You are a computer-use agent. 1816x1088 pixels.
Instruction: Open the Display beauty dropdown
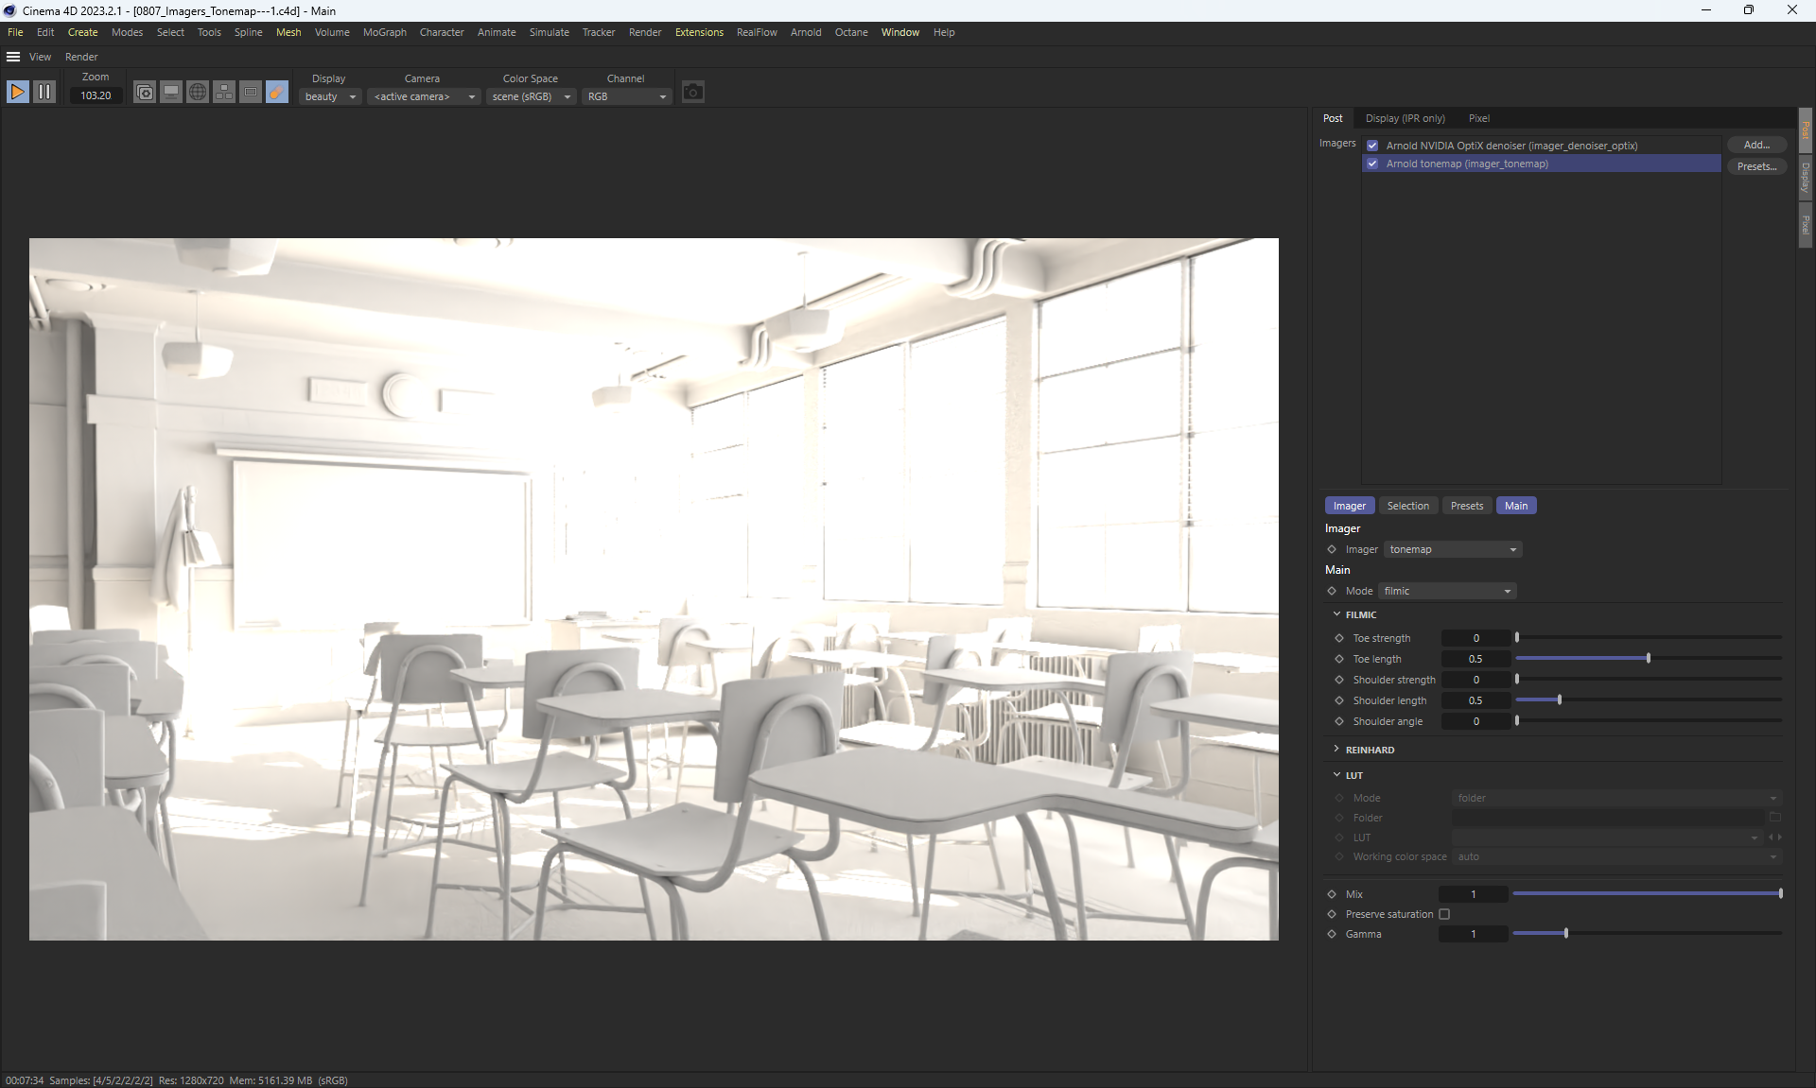coord(330,96)
